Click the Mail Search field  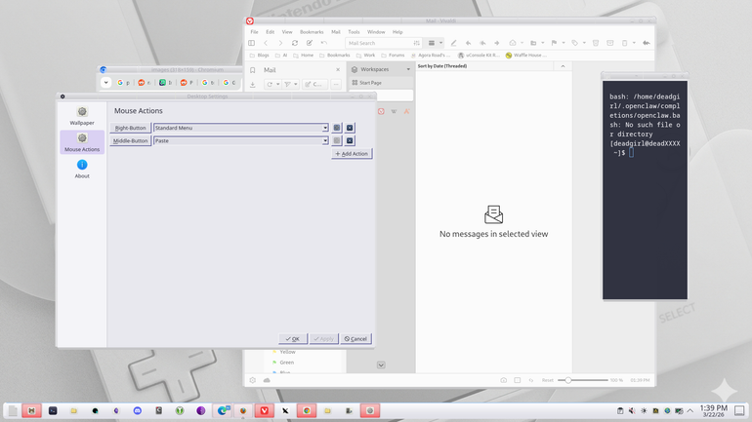click(379, 43)
